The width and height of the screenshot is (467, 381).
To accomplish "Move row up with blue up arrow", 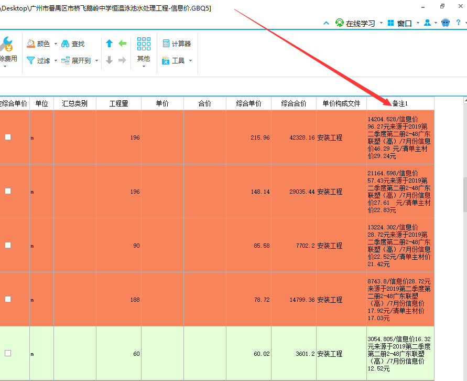I will (110, 44).
